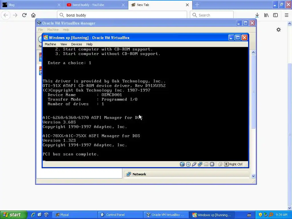292x219 pixels.
Task: Switch to bonzi buddy YouTube tab
Action: tap(96, 5)
